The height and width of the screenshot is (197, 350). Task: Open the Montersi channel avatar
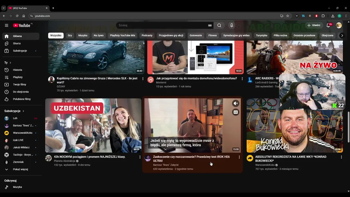(151, 80)
